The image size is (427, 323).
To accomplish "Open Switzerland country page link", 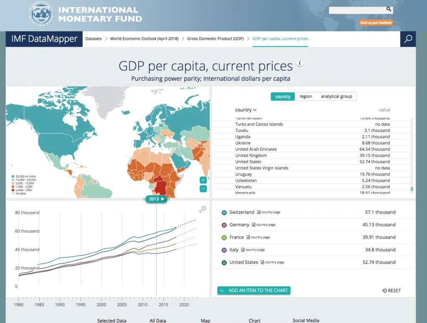I will point(269,212).
